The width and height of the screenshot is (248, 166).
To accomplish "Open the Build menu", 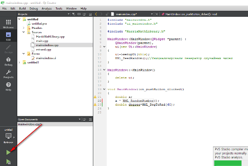I will pyautogui.click(x=22, y=8).
